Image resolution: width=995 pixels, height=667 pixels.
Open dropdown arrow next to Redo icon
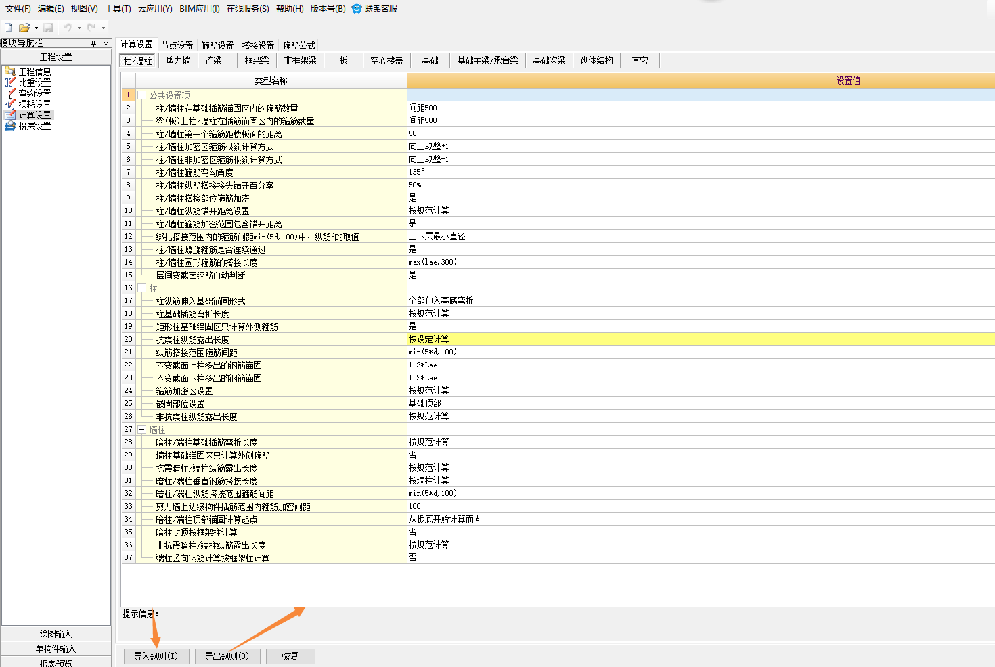point(103,28)
